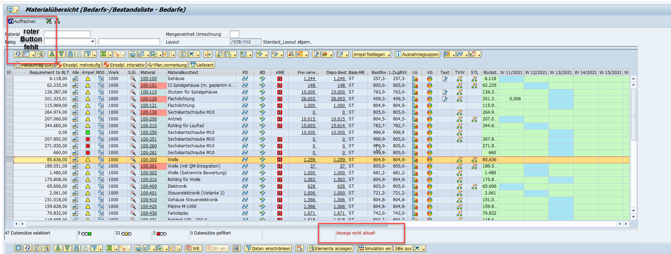
Task: Click the Auffrischen refresh icon
Action: 11,21
